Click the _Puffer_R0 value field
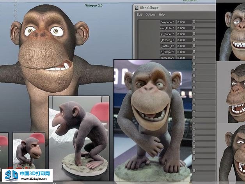This screenshot has height=184, width=245. (184, 46)
